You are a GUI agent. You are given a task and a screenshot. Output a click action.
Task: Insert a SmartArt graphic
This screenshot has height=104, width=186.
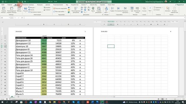click(47, 8)
